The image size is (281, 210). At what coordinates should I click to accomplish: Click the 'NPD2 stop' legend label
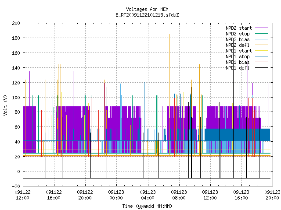[x=238, y=34]
